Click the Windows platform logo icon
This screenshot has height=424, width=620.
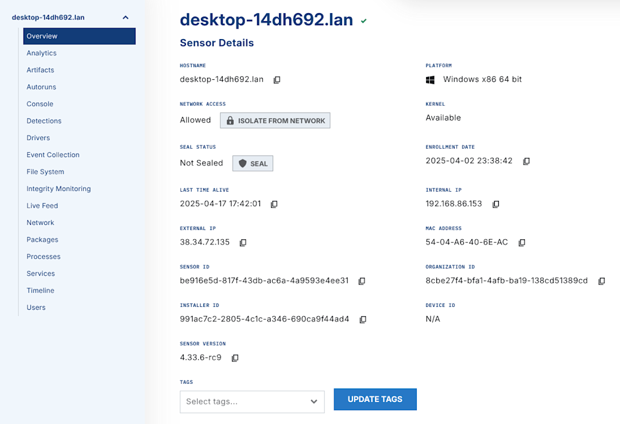click(430, 79)
